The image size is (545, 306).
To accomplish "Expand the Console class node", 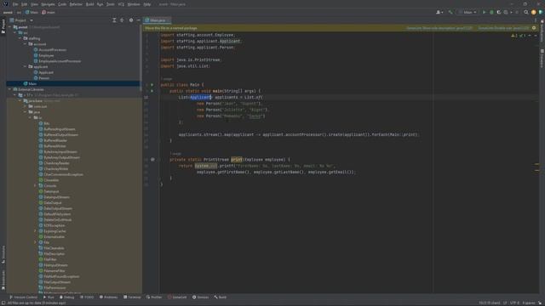I will pyautogui.click(x=35, y=185).
